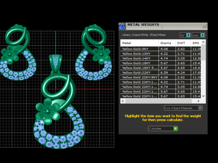This screenshot has height=163, width=218.
Task: Click the Library: Cutout White label
Action: [144, 35]
